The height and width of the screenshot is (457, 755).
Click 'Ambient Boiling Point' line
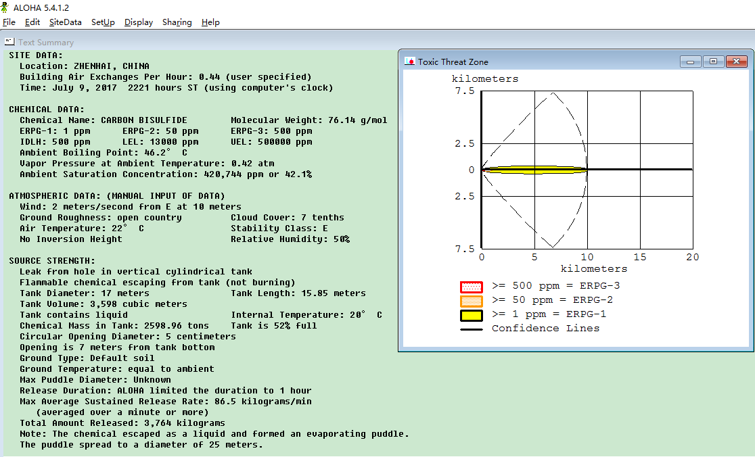[103, 153]
